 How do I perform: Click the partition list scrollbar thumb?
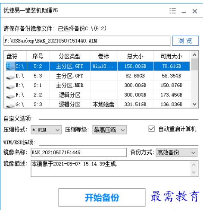[194, 64]
